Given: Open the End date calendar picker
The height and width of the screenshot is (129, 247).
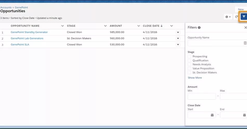Looking at the screenshot, I should [x=244, y=115].
